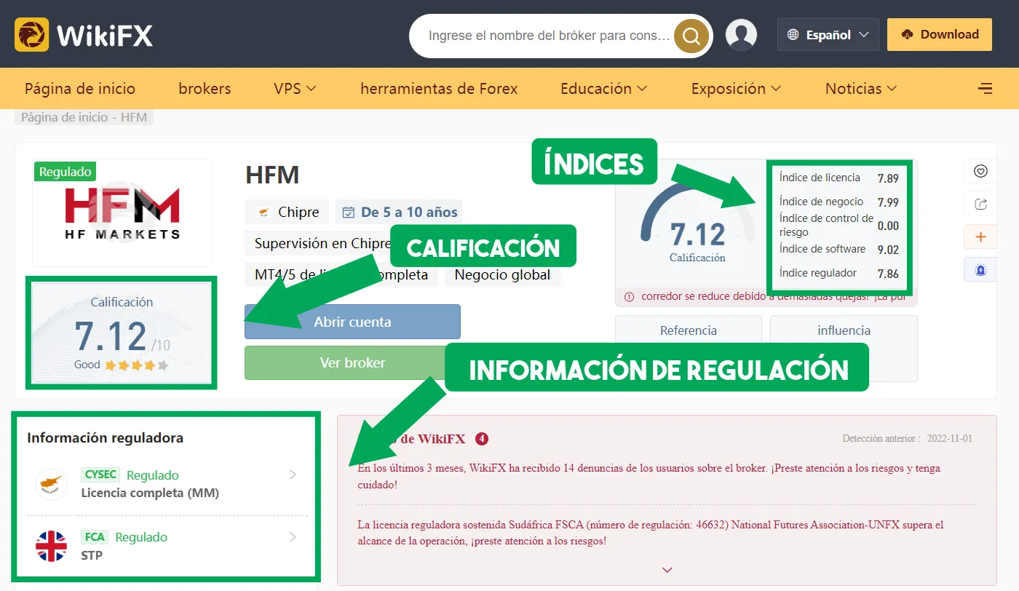This screenshot has height=591, width=1019.
Task: Click Índice de software 9.02
Action: (838, 250)
